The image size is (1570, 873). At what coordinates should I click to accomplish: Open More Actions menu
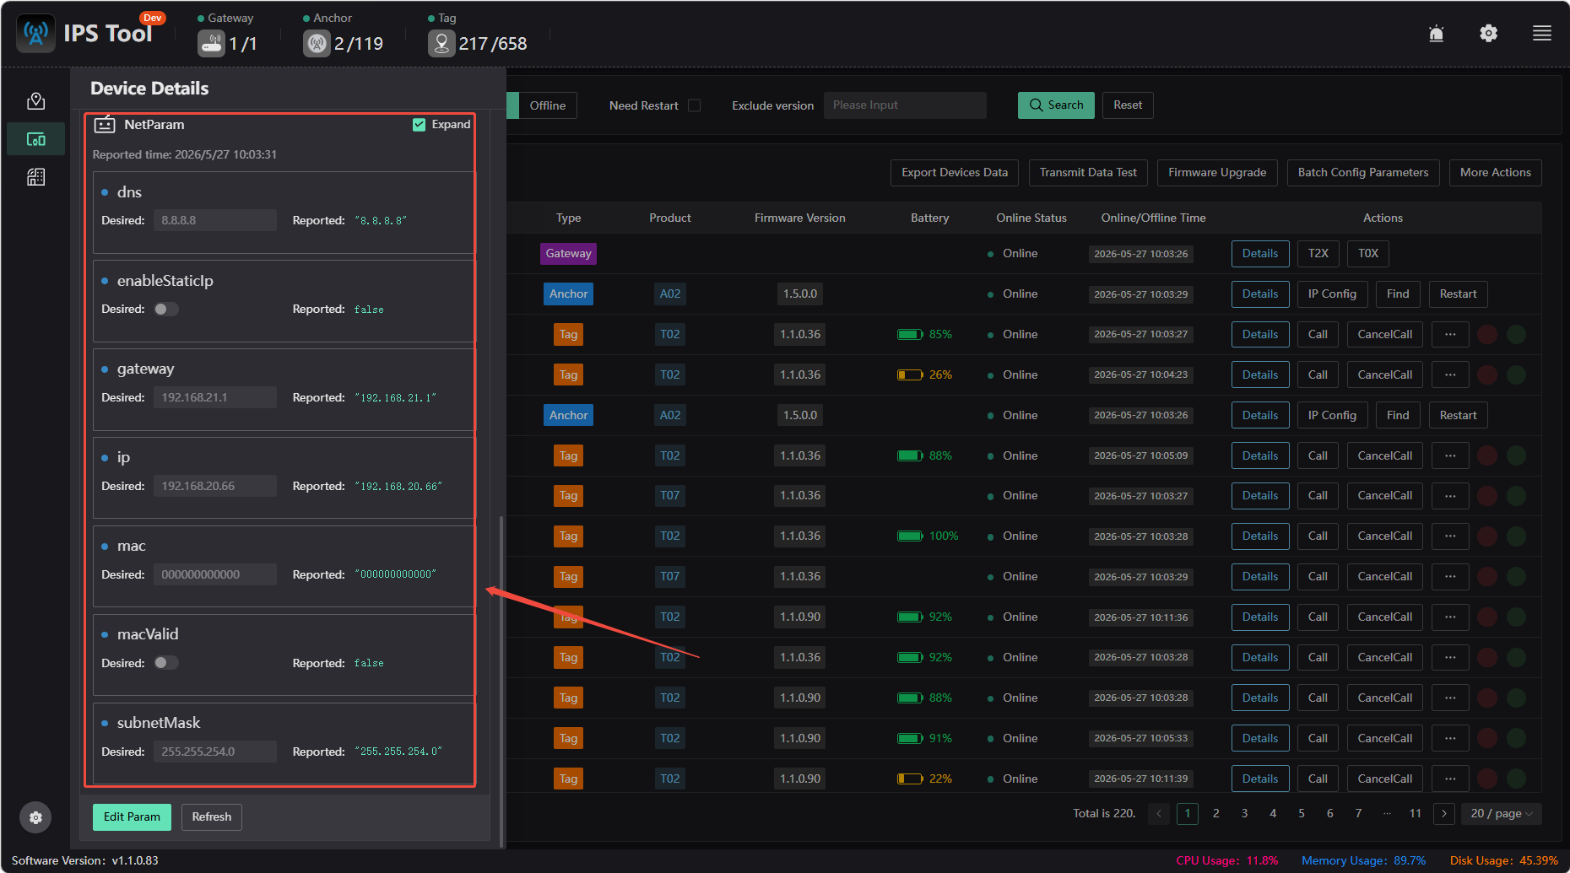(x=1495, y=173)
